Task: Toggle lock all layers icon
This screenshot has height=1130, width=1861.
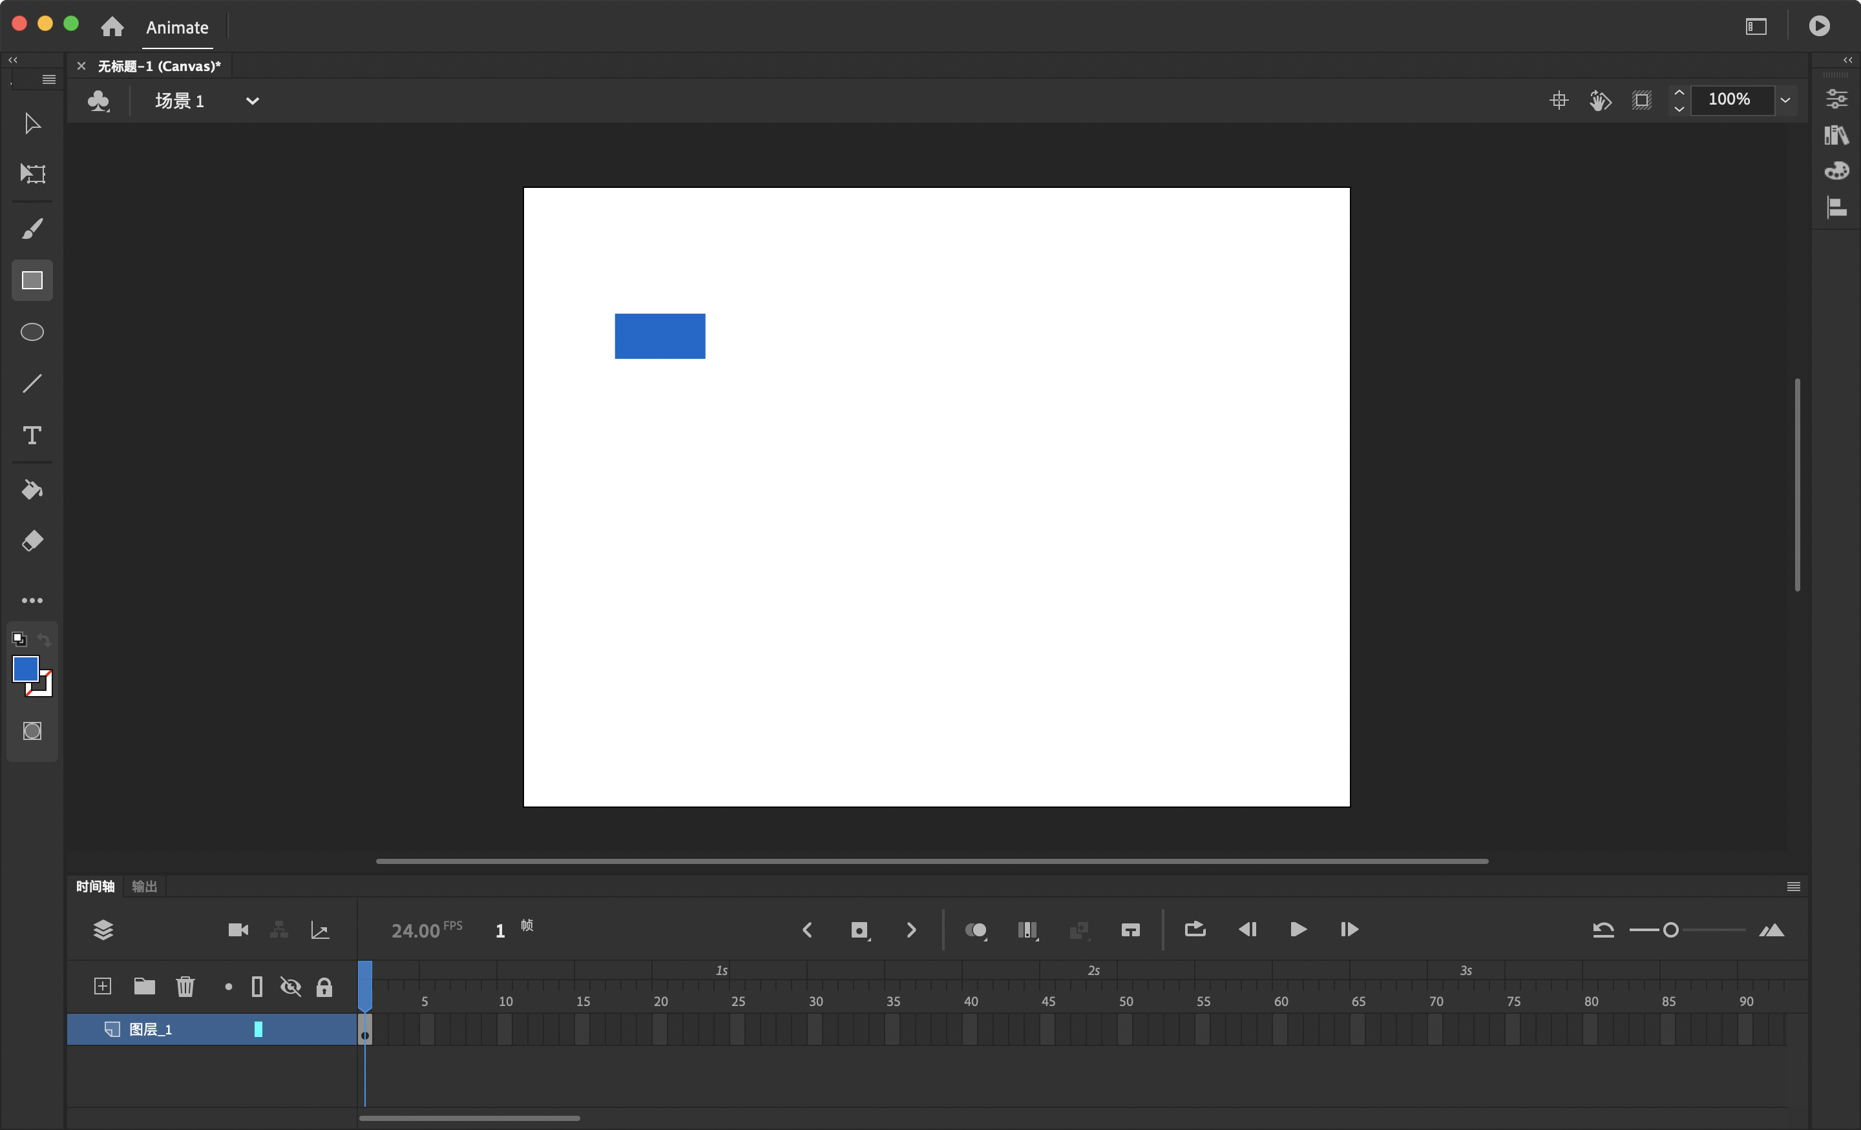Action: point(324,987)
